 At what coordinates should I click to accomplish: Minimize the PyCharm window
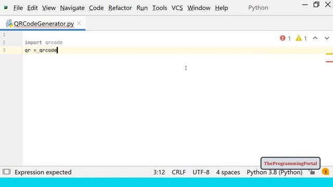pos(305,5)
